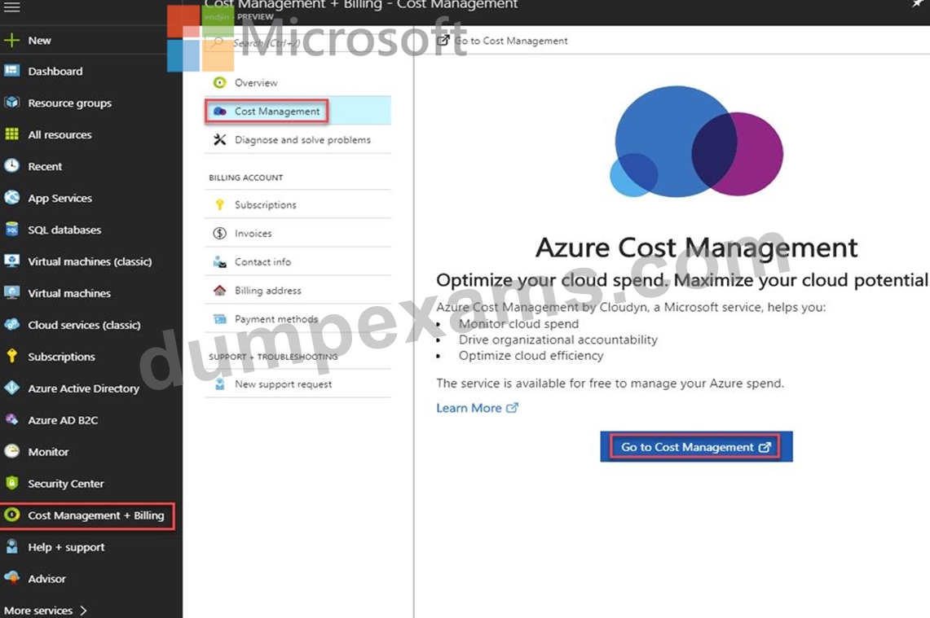Click the Billing address house icon

tap(219, 291)
